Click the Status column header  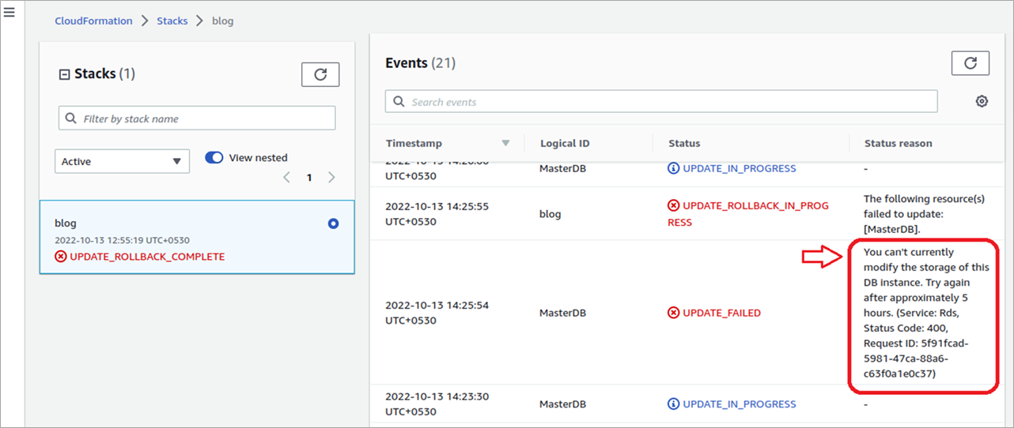click(x=684, y=143)
